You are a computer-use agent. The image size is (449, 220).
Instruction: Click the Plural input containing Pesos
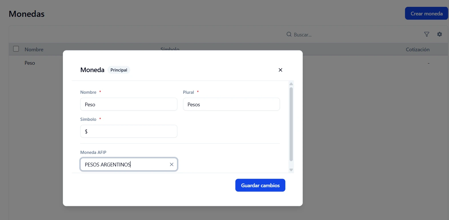(231, 104)
